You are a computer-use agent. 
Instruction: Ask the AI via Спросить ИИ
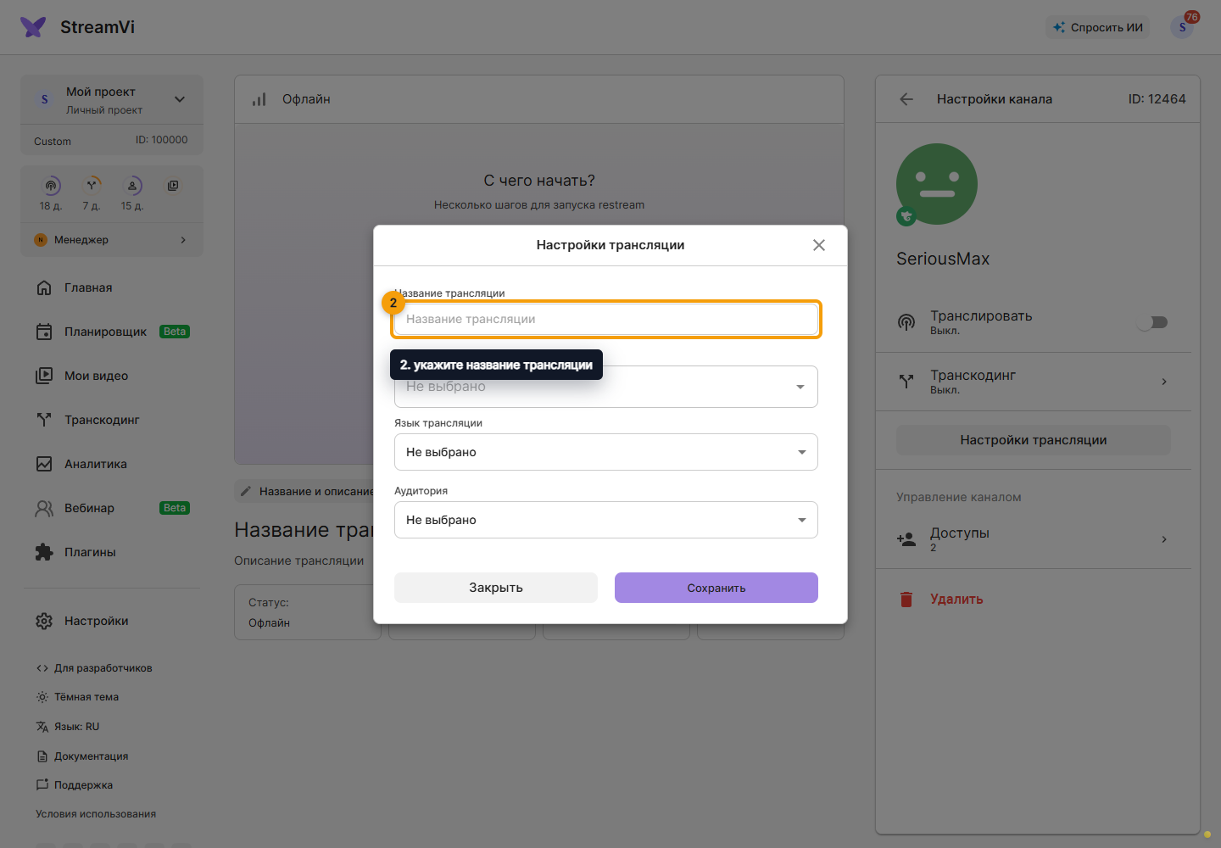(1098, 27)
